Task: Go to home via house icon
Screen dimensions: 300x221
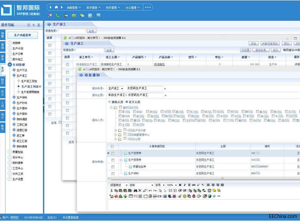Action: pos(56,7)
